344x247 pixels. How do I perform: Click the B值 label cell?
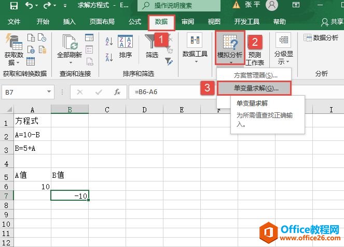70,175
